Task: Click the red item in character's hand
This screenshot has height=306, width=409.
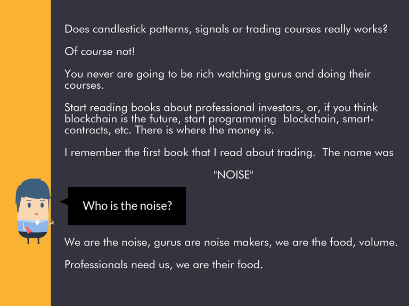Action: coord(28,230)
